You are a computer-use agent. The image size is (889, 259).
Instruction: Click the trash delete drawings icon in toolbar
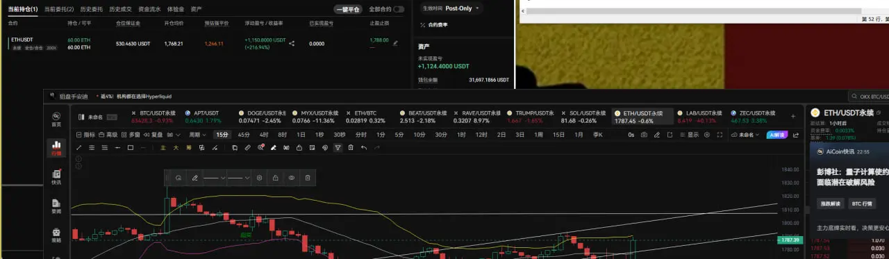(351, 147)
